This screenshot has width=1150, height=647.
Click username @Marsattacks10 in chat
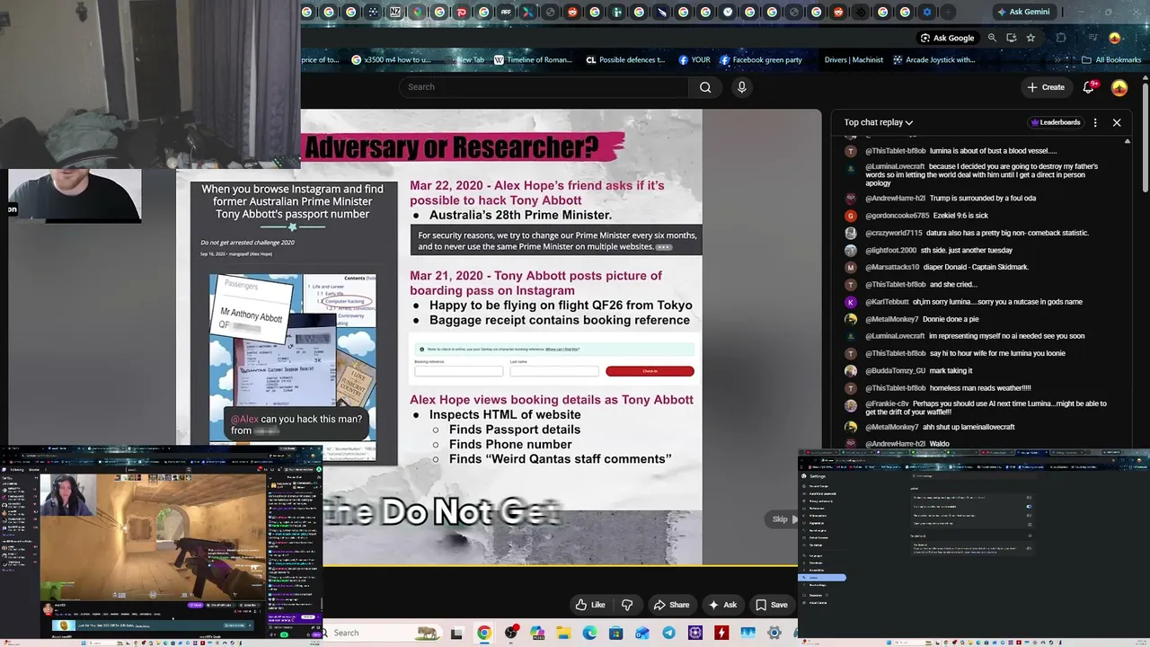click(x=892, y=267)
